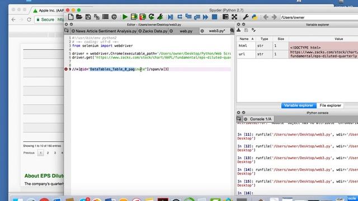The image size is (358, 201).
Task: Sort variables by the Size column
Action: pyautogui.click(x=281, y=39)
